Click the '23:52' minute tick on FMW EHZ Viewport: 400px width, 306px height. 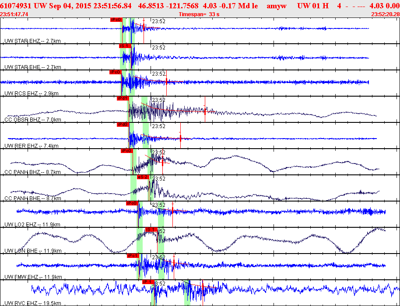(159, 257)
